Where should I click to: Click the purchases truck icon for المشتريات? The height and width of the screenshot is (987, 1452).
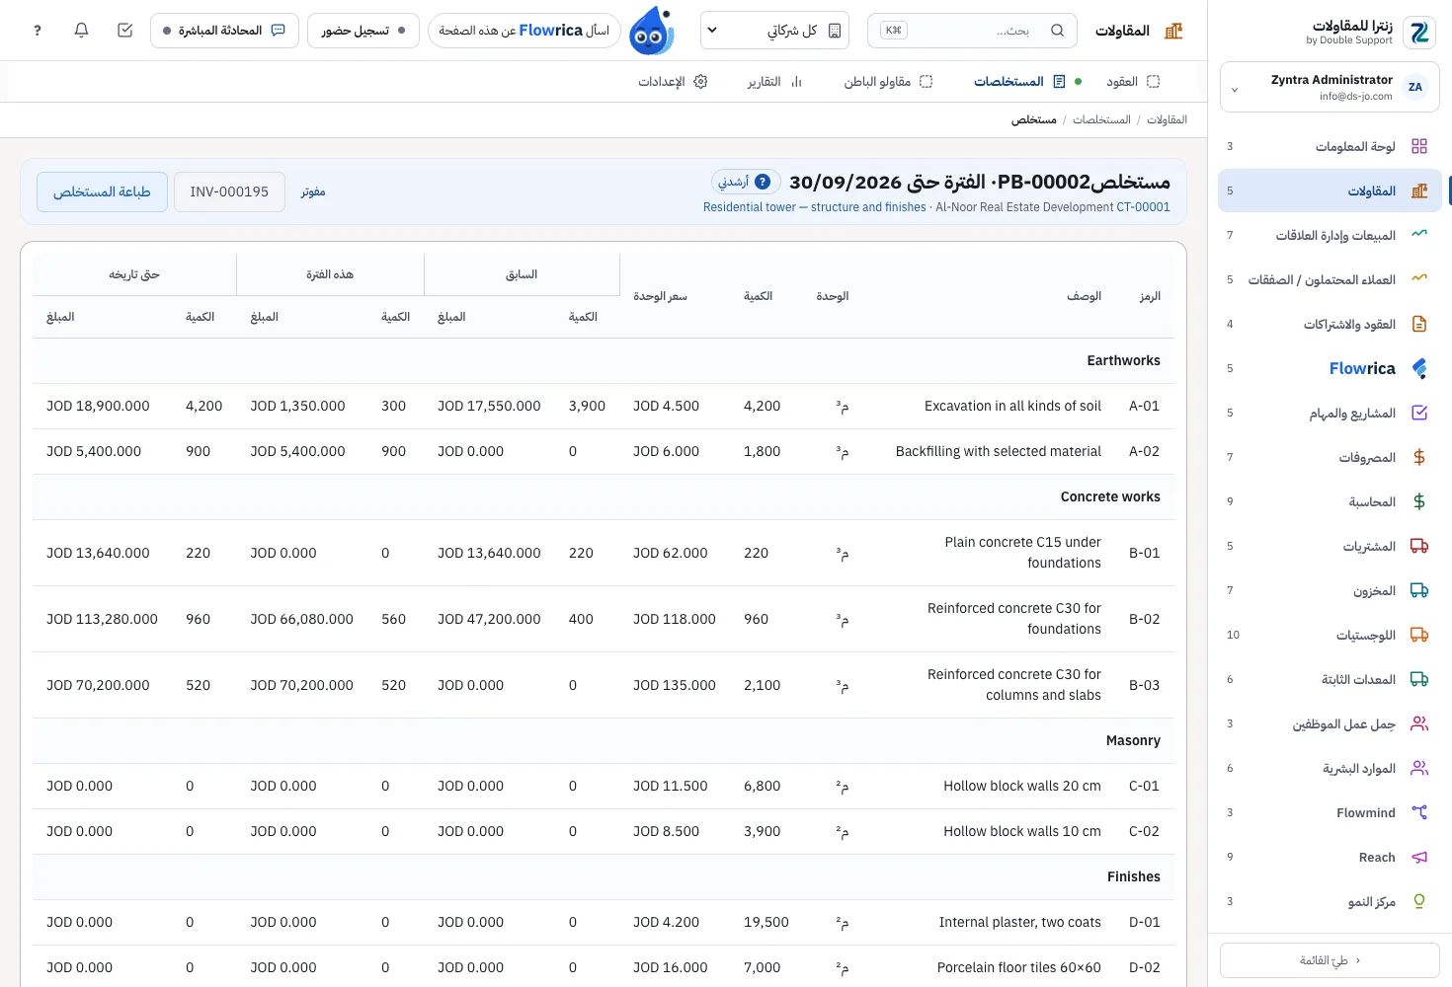tap(1419, 546)
